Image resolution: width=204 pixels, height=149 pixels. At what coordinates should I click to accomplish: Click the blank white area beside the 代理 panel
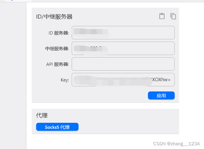click(191, 121)
